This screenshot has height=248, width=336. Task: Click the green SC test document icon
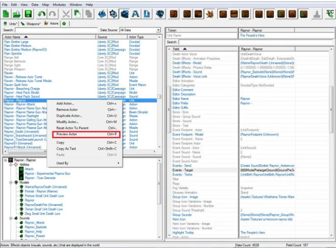click(x=330, y=14)
